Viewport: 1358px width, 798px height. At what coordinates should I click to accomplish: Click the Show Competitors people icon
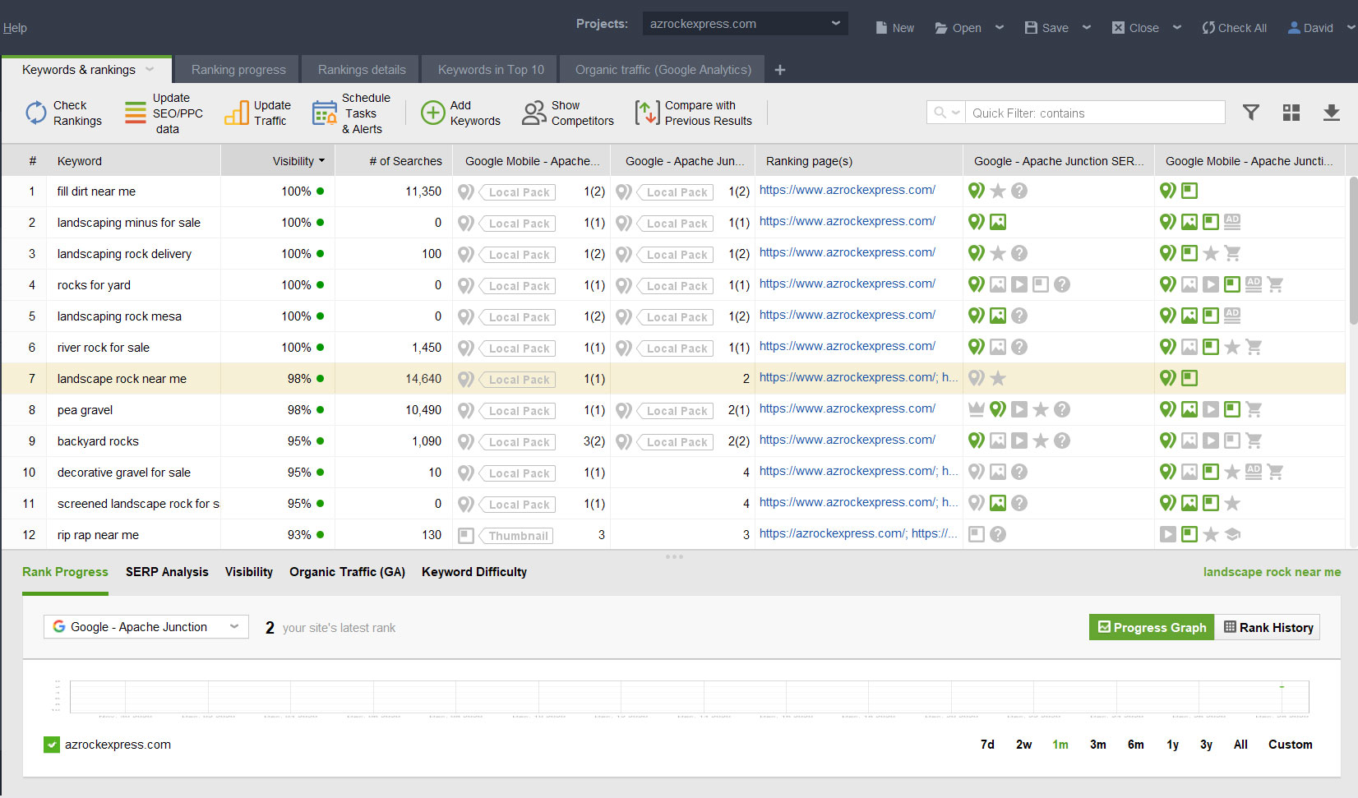(534, 113)
